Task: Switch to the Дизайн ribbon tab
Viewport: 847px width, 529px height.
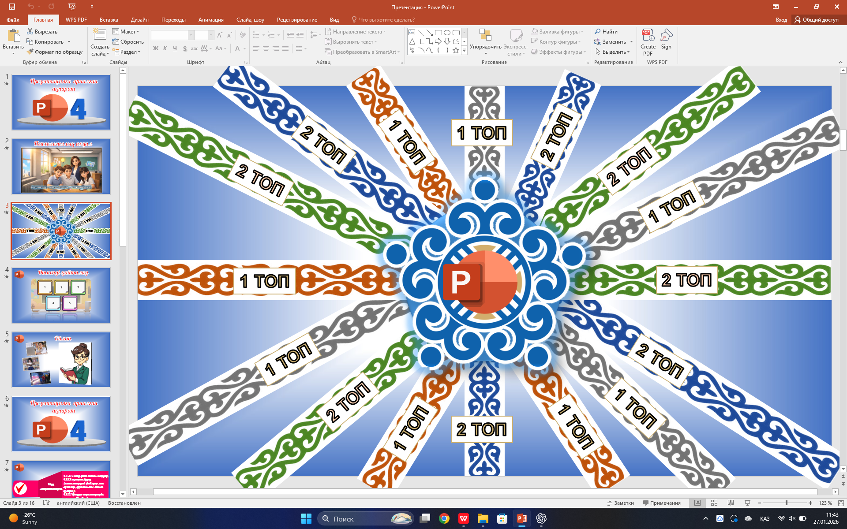Action: [139, 20]
